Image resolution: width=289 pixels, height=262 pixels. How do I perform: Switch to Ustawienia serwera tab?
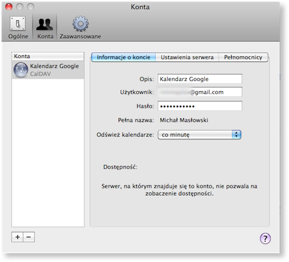(187, 57)
